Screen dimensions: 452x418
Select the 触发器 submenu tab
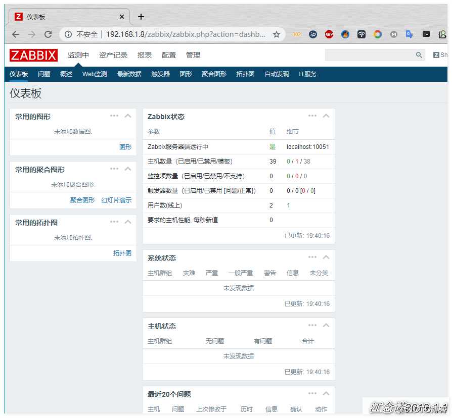point(160,74)
